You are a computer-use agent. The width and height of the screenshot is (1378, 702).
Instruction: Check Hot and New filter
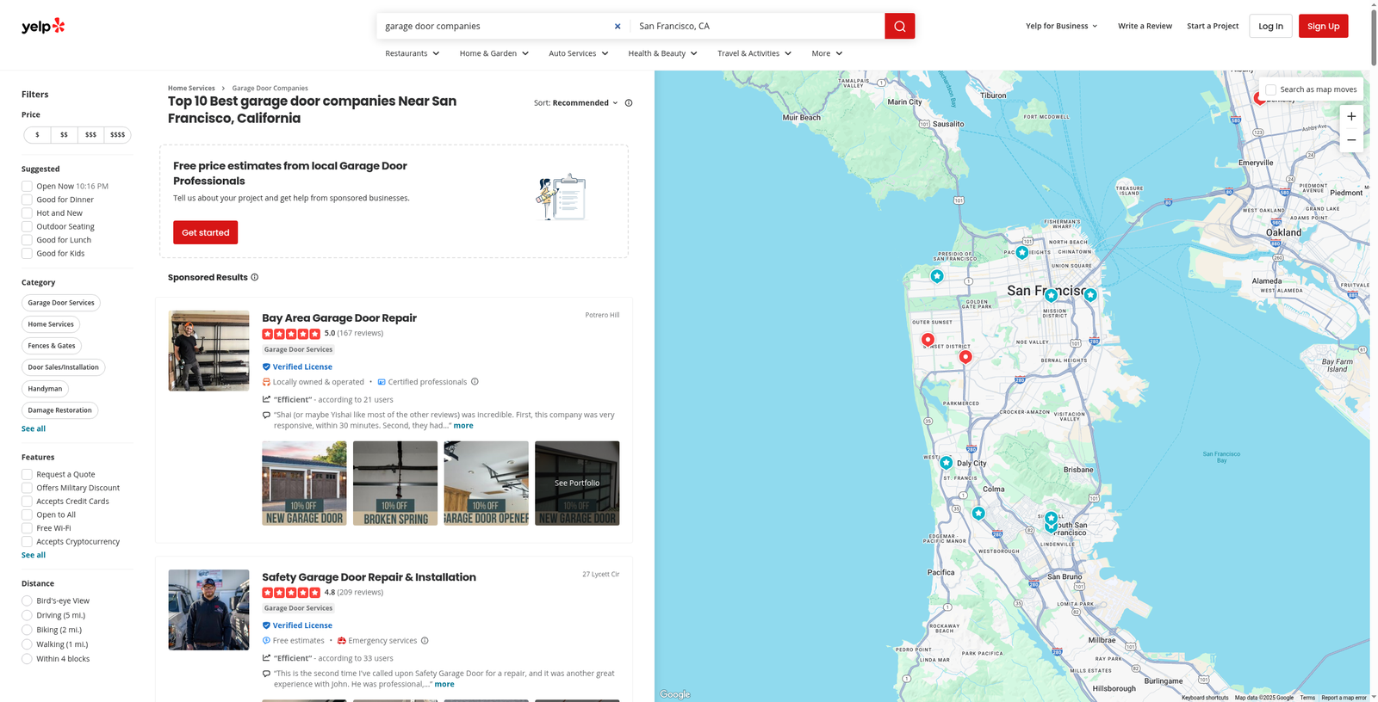point(27,213)
